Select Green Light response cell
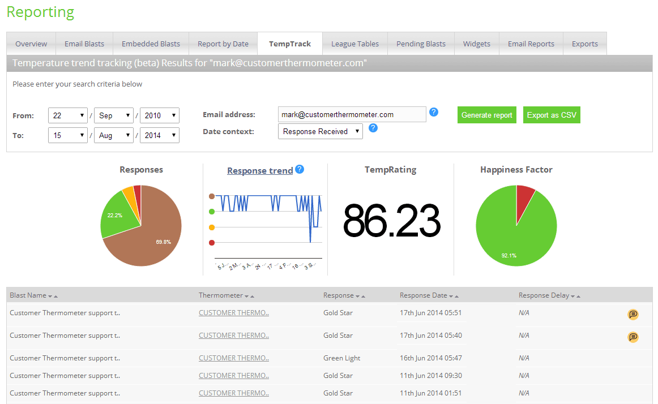Screen dimensions: 658x404 tap(341, 358)
